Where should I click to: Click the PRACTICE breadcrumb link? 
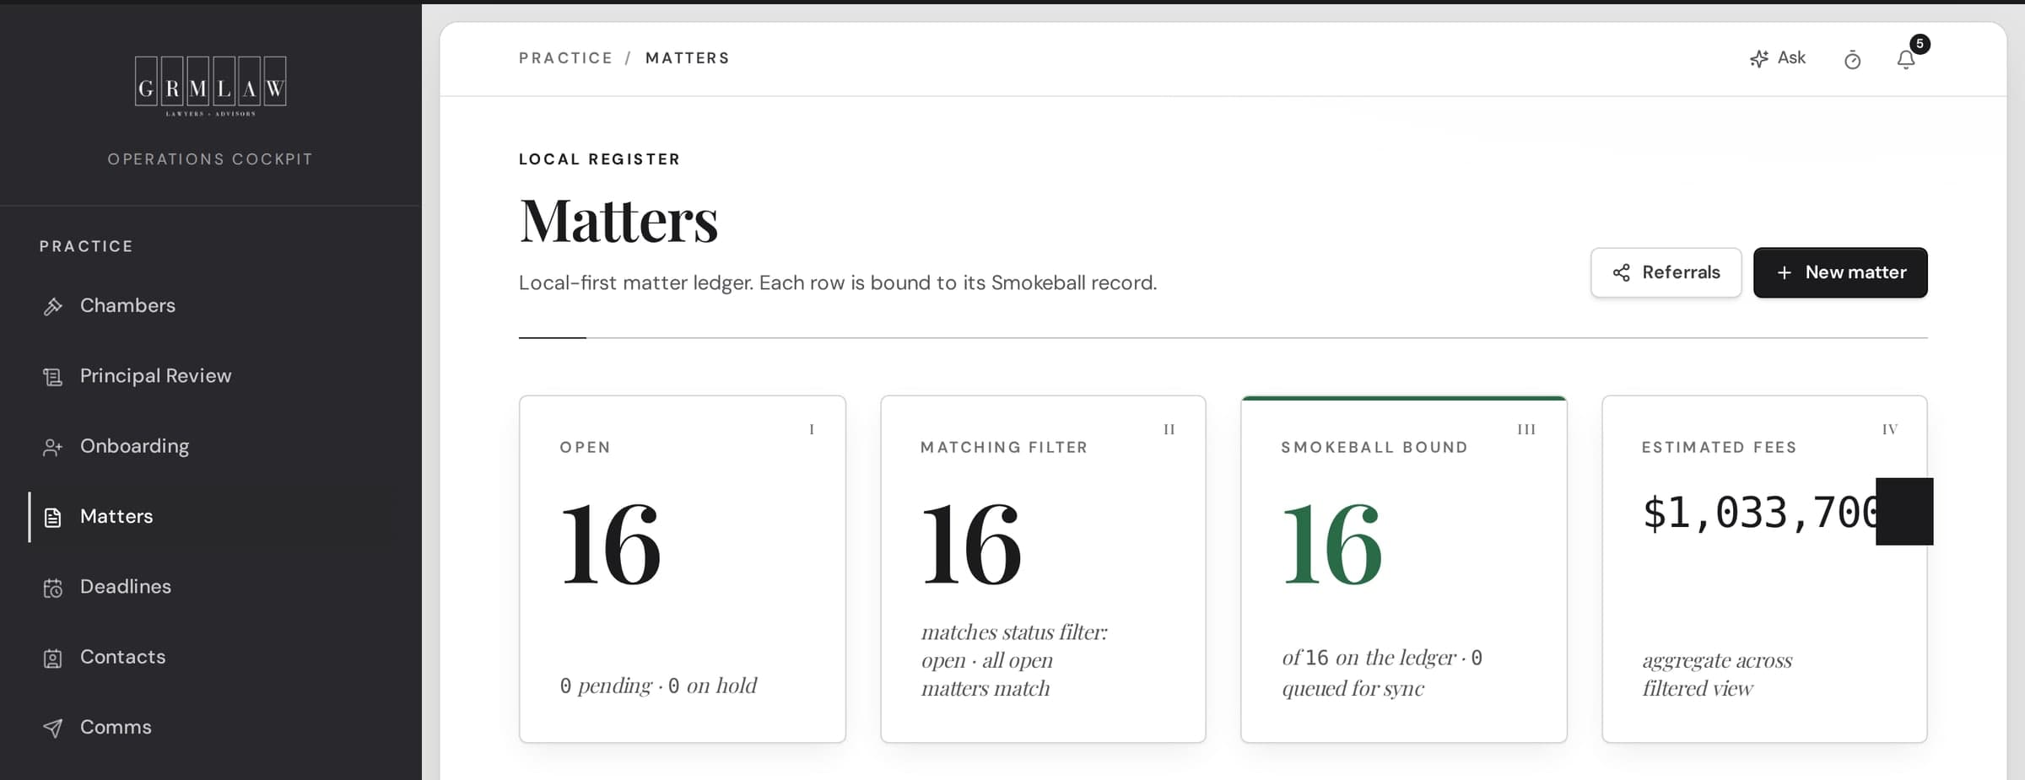click(565, 58)
